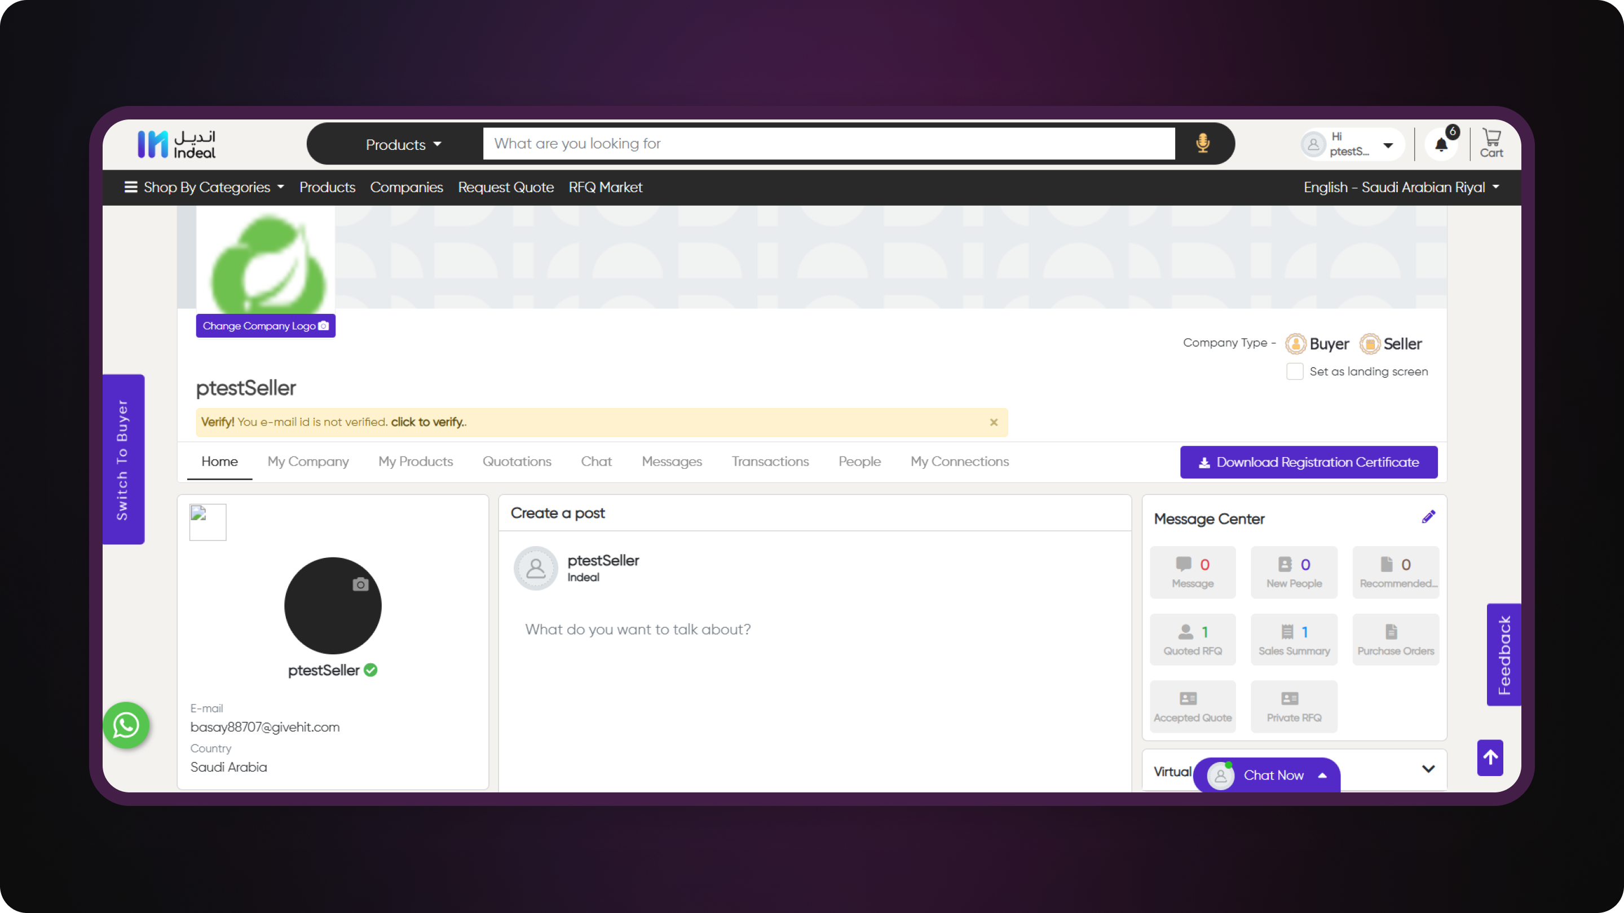Select Buyer company type
The image size is (1624, 913).
click(x=1317, y=343)
